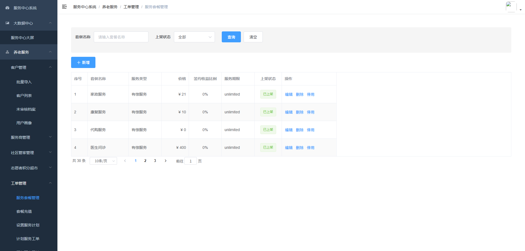Go to page 3

point(155,161)
